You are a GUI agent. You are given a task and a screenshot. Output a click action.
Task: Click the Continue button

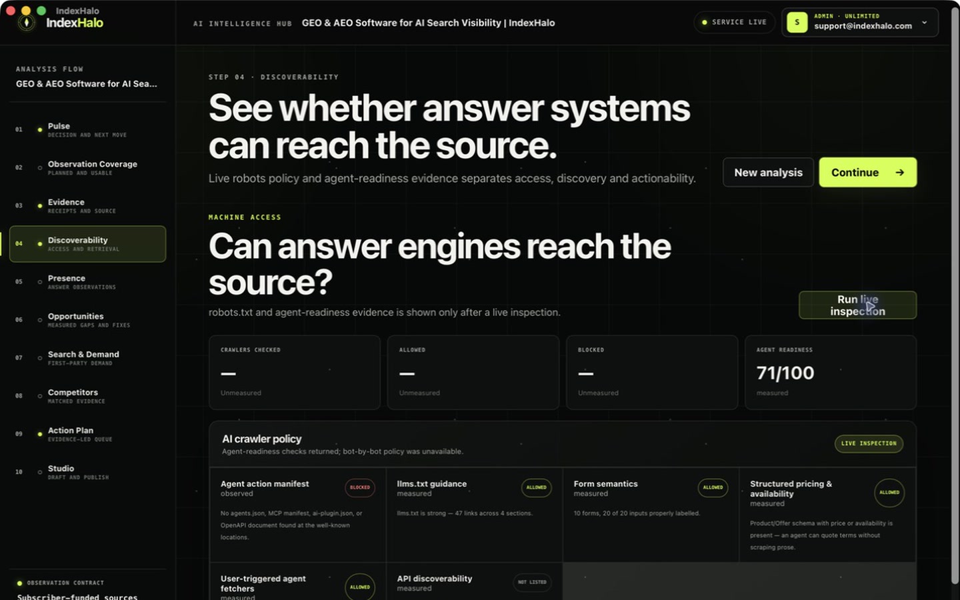(x=867, y=172)
